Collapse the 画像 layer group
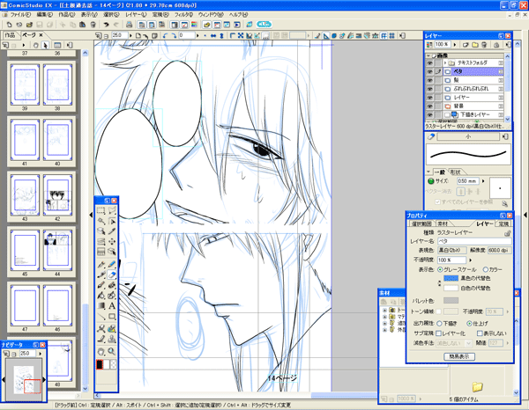Viewport: 529px width, 410px height. pyautogui.click(x=428, y=55)
